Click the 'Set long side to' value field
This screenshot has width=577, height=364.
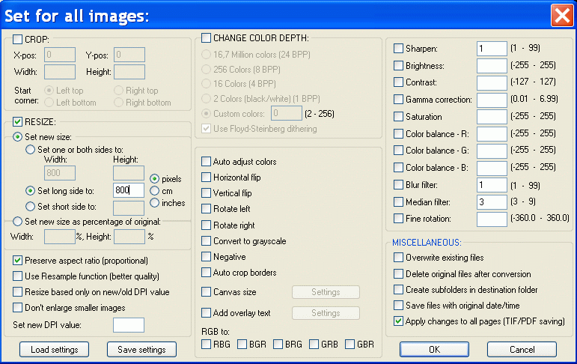coord(129,190)
